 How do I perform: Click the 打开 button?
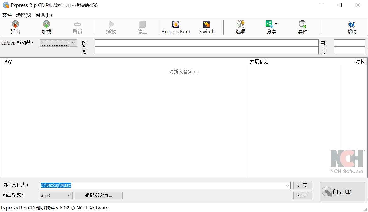[303, 195]
